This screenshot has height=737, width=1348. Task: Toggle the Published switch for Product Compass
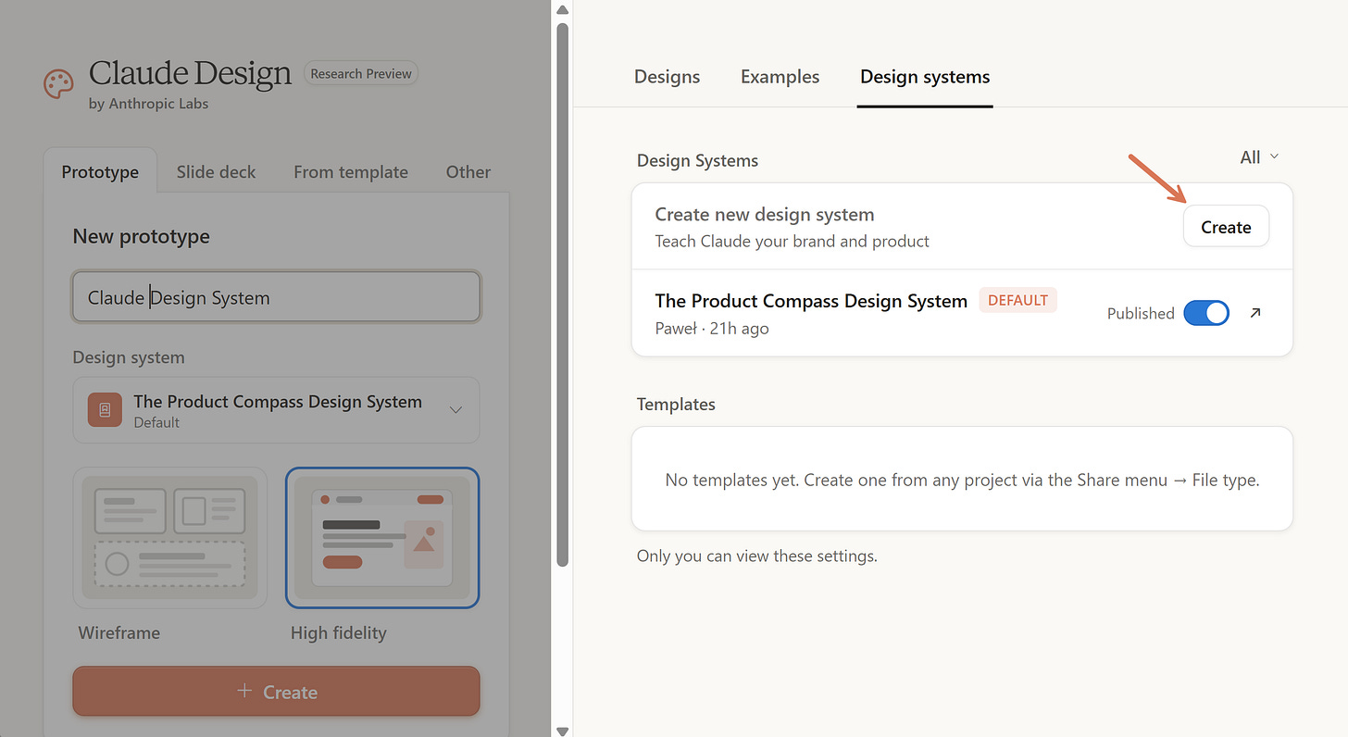click(1206, 313)
